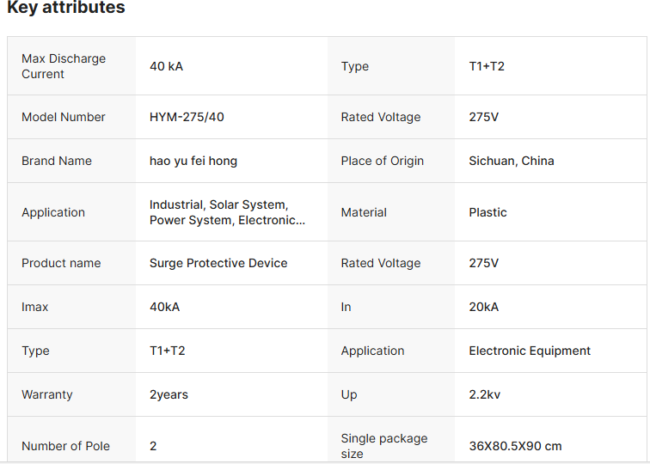Click the Product name label
This screenshot has width=650, height=464.
click(61, 263)
